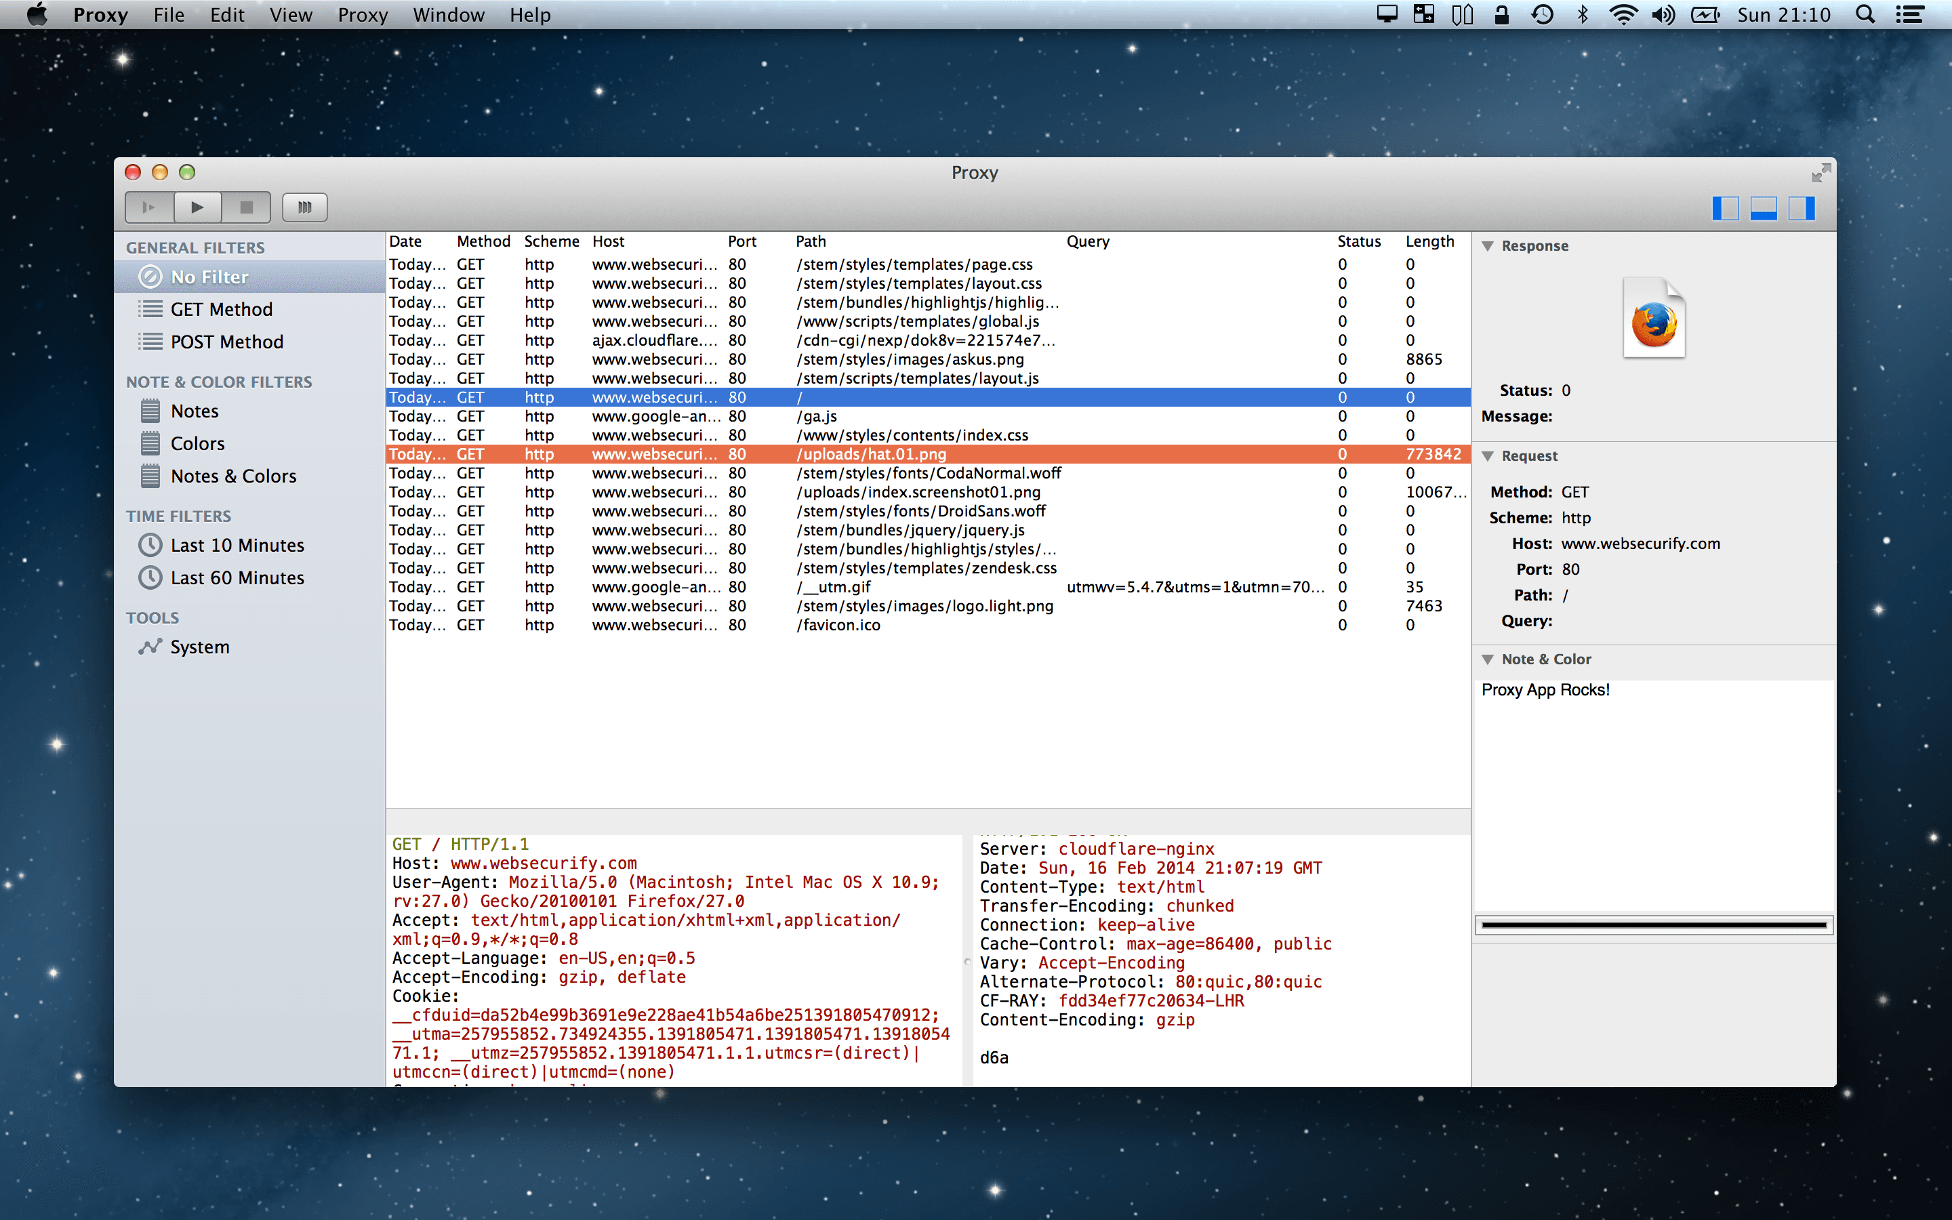Select the /uploads/index.screenshot01.png row

928,492
